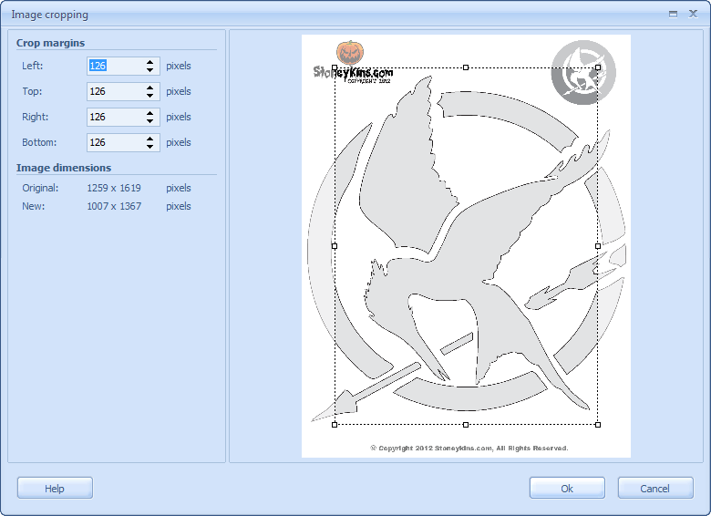
Task: Click the Crop margins heading
Action: click(x=50, y=43)
